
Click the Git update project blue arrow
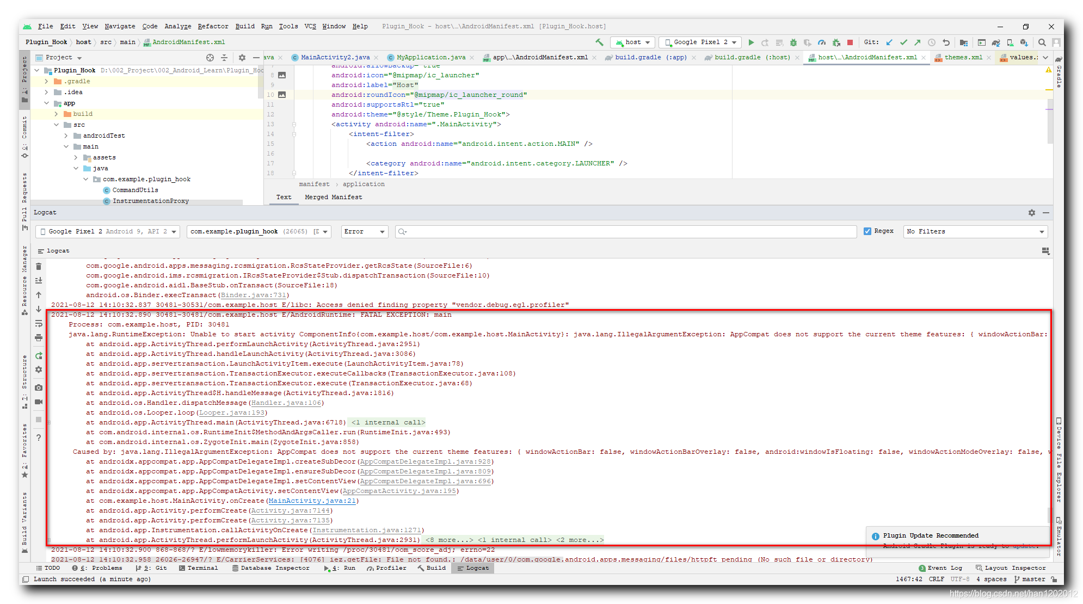(889, 42)
